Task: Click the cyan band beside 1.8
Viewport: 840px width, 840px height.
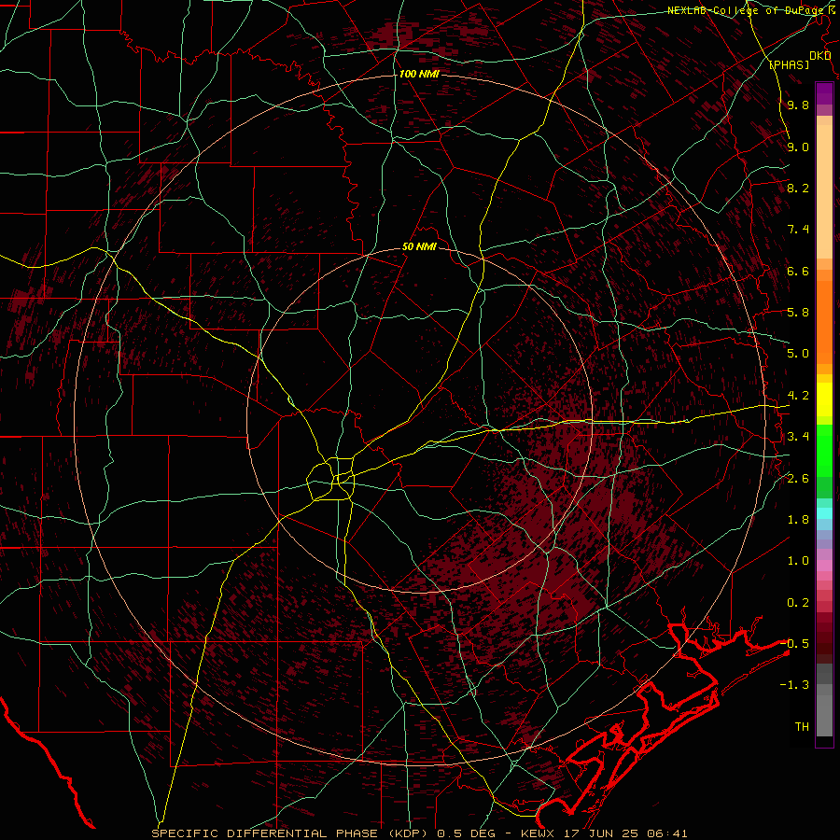Action: [824, 513]
